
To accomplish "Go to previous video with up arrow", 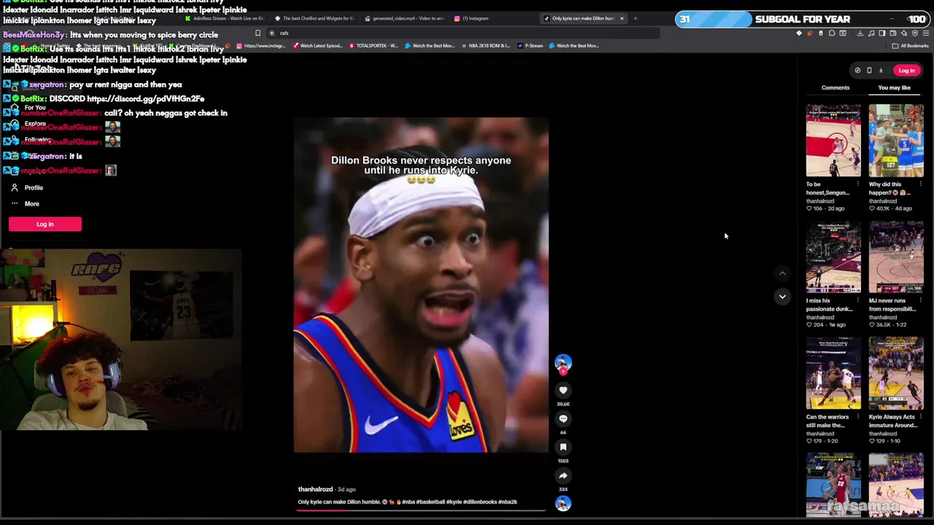I will point(782,273).
